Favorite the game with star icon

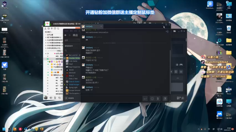[x=181, y=72]
